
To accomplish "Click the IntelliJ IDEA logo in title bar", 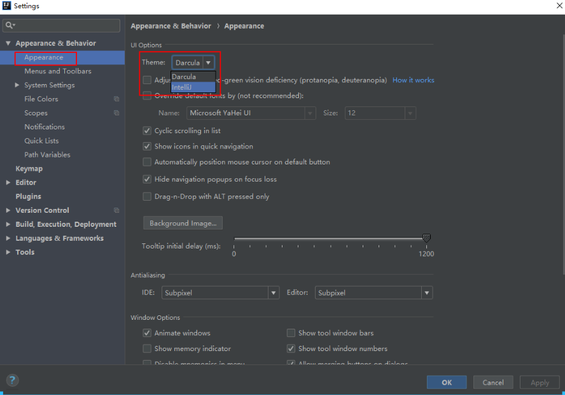I will [6, 5].
